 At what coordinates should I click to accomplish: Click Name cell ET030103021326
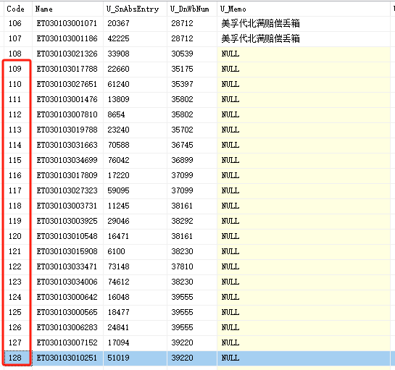coord(67,54)
